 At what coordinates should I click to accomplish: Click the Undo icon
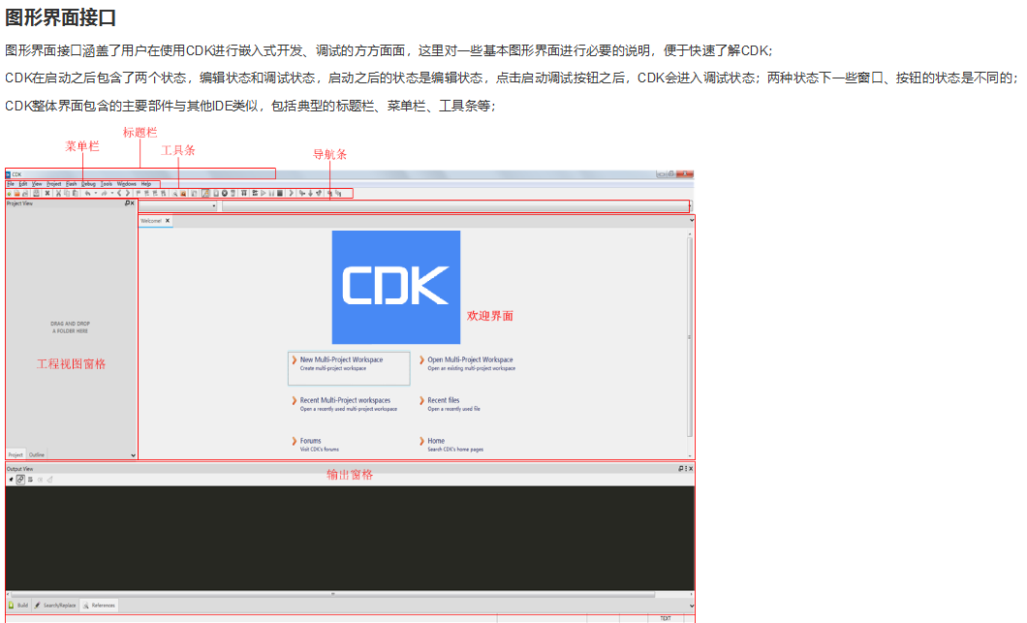(x=87, y=193)
